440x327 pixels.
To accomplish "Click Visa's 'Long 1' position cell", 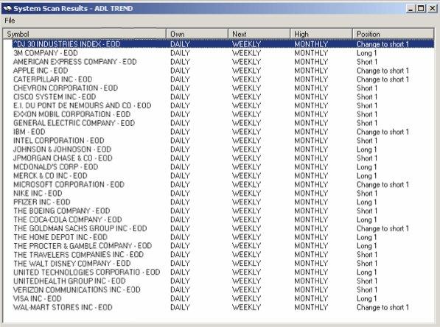I will 366,298.
